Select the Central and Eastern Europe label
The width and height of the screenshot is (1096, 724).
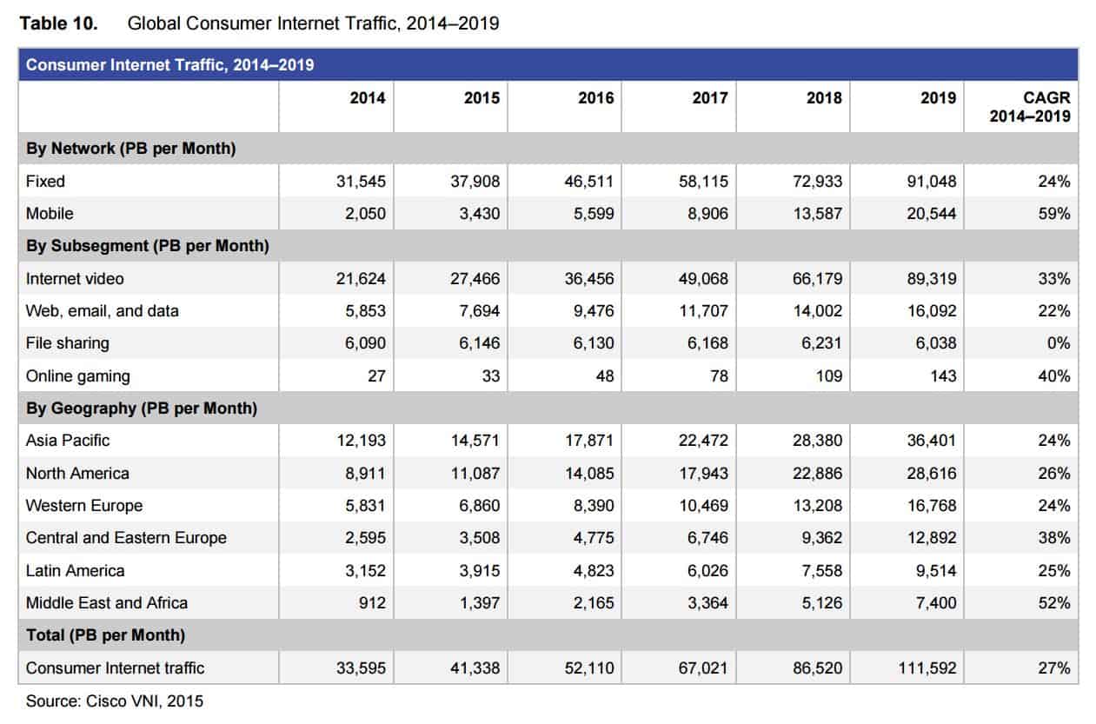pyautogui.click(x=126, y=538)
